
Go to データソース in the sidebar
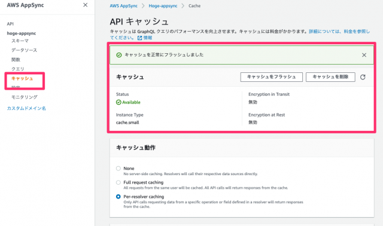click(24, 50)
